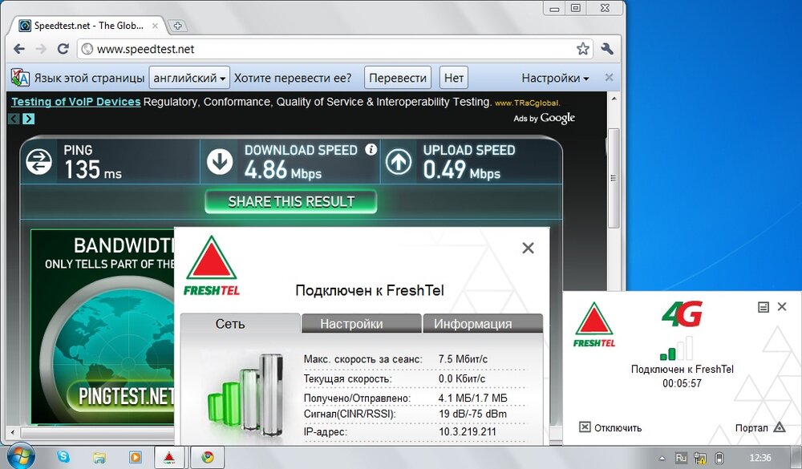Viewport: 802px width, 469px height.
Task: Open Chrome's wrench settings icon
Action: (606, 48)
